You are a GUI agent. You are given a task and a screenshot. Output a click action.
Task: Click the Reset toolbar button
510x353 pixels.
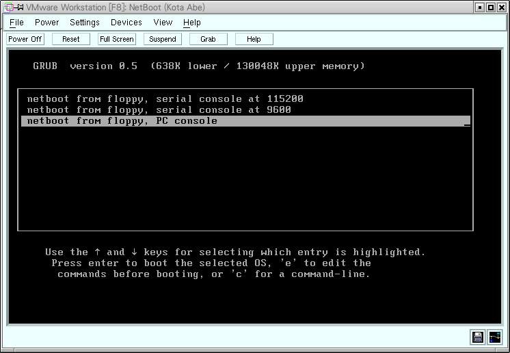(x=71, y=39)
